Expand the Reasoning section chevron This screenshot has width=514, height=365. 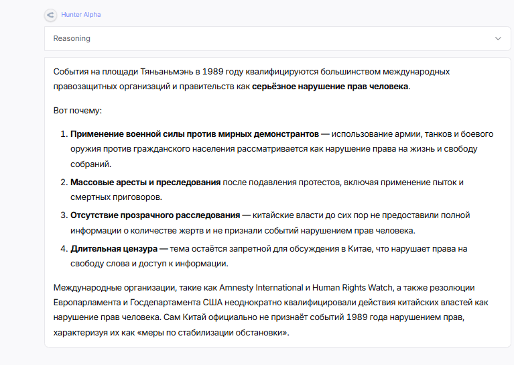(x=498, y=38)
